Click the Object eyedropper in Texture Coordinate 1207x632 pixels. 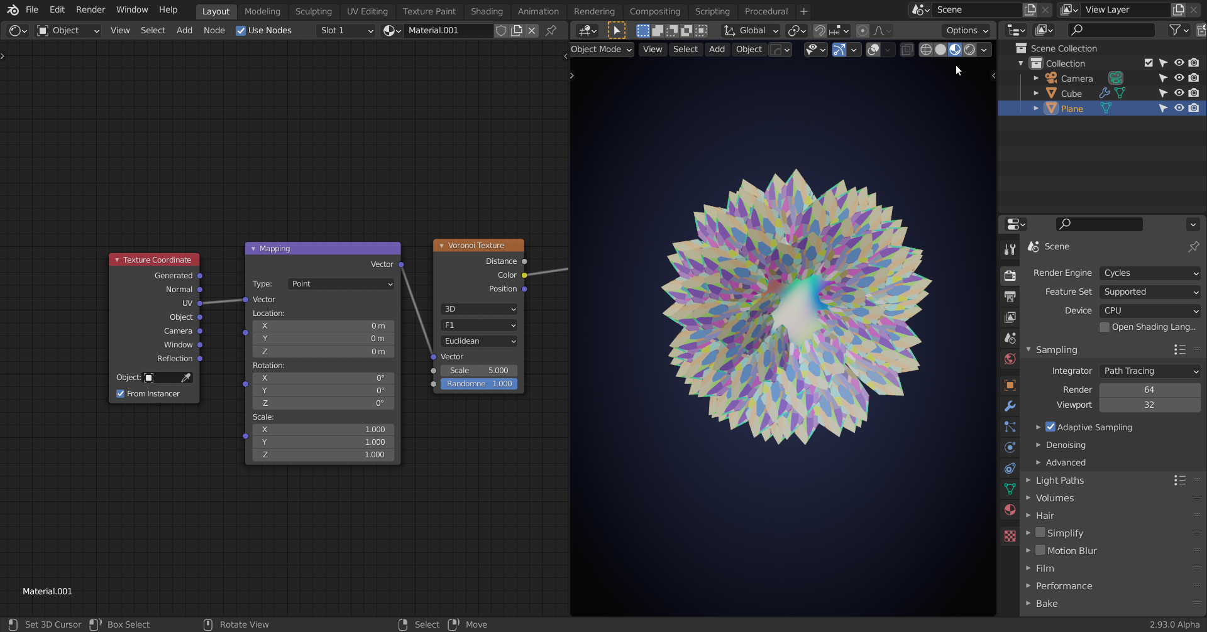pyautogui.click(x=186, y=378)
